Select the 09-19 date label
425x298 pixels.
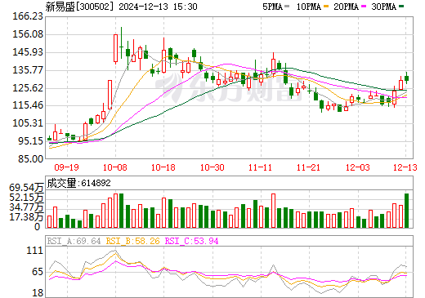click(x=66, y=167)
